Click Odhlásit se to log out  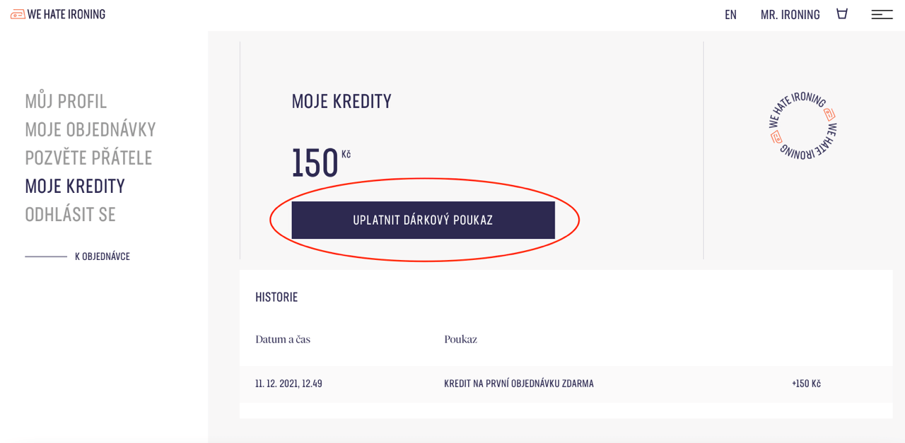(70, 214)
